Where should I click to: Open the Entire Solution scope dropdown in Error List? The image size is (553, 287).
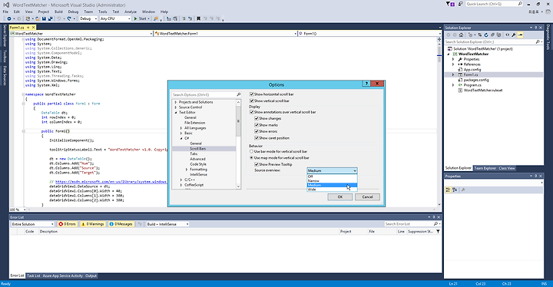point(32,224)
